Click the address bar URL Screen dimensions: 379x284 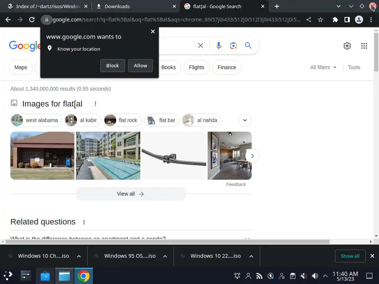click(177, 20)
